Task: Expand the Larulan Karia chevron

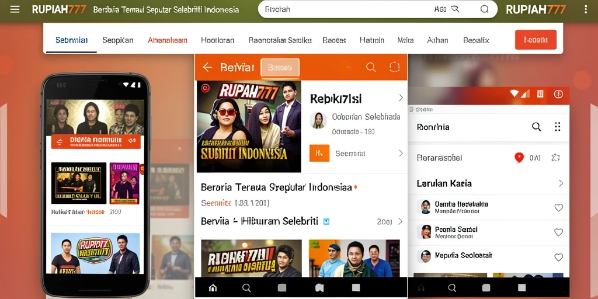Action: pos(561,183)
